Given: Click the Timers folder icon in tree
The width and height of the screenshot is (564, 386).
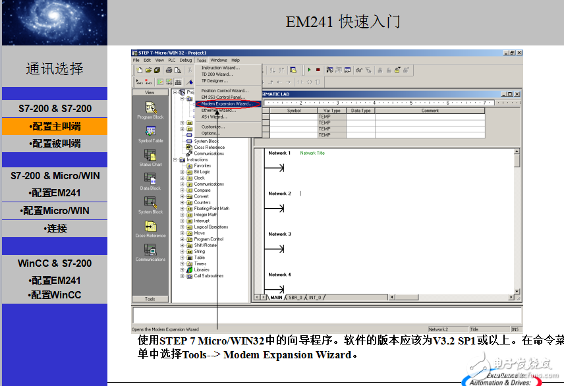Looking at the screenshot, I should click(190, 263).
